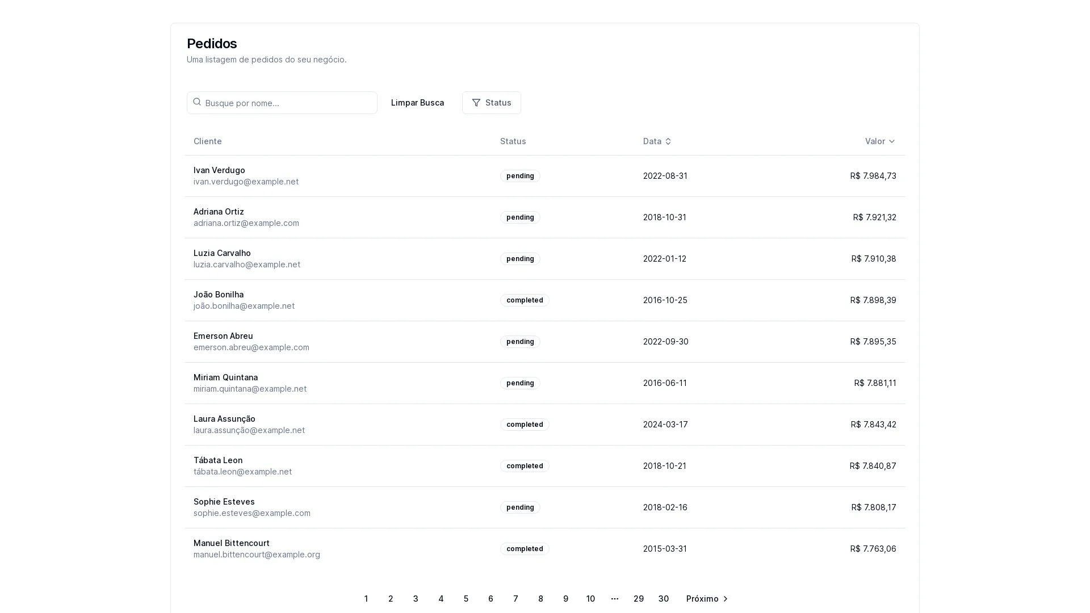Go to the Próximo page
The height and width of the screenshot is (613, 1090).
pyautogui.click(x=702, y=599)
